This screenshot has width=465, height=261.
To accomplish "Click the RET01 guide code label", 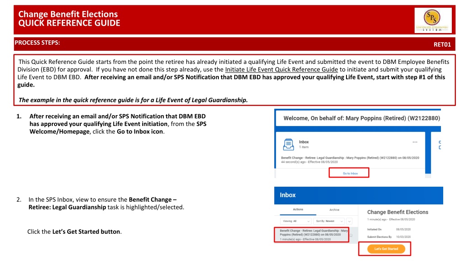I will click(442, 45).
